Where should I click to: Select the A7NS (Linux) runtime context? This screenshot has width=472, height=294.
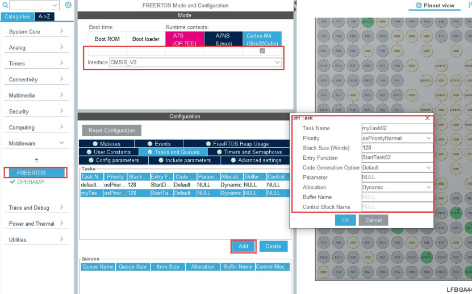(x=223, y=39)
